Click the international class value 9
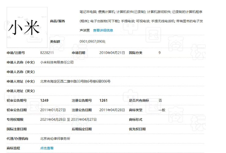 160,53
